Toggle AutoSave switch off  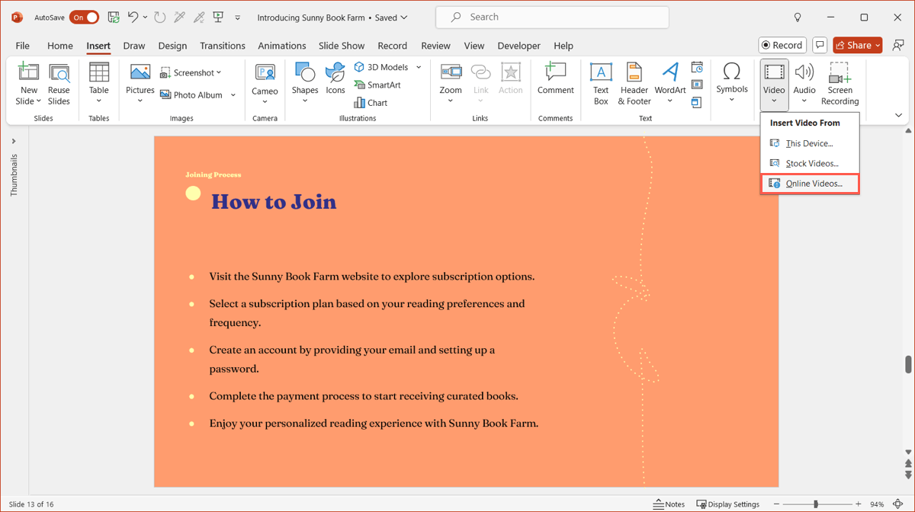[x=84, y=17]
